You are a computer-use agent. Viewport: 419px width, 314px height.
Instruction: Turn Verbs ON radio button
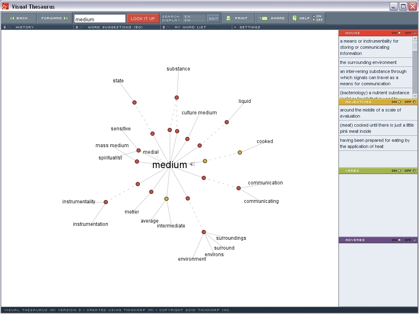click(399, 171)
